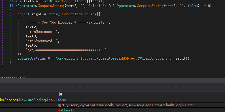Image resolution: width=225 pixels, height=112 pixels.
Task: Click the AddObject method call
Action: (x=128, y=58)
